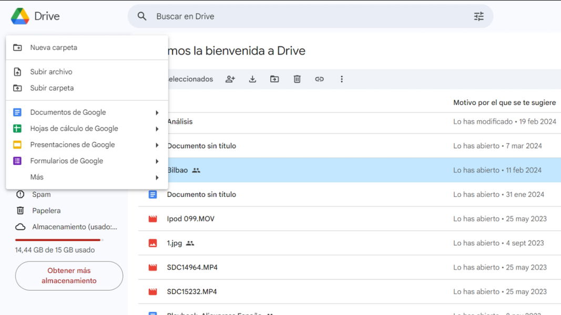The image size is (561, 315).
Task: Select the SDC15232.MP4 file name
Action: tap(192, 291)
